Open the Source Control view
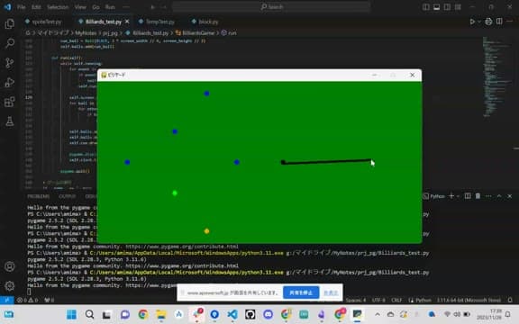 pos(10,63)
